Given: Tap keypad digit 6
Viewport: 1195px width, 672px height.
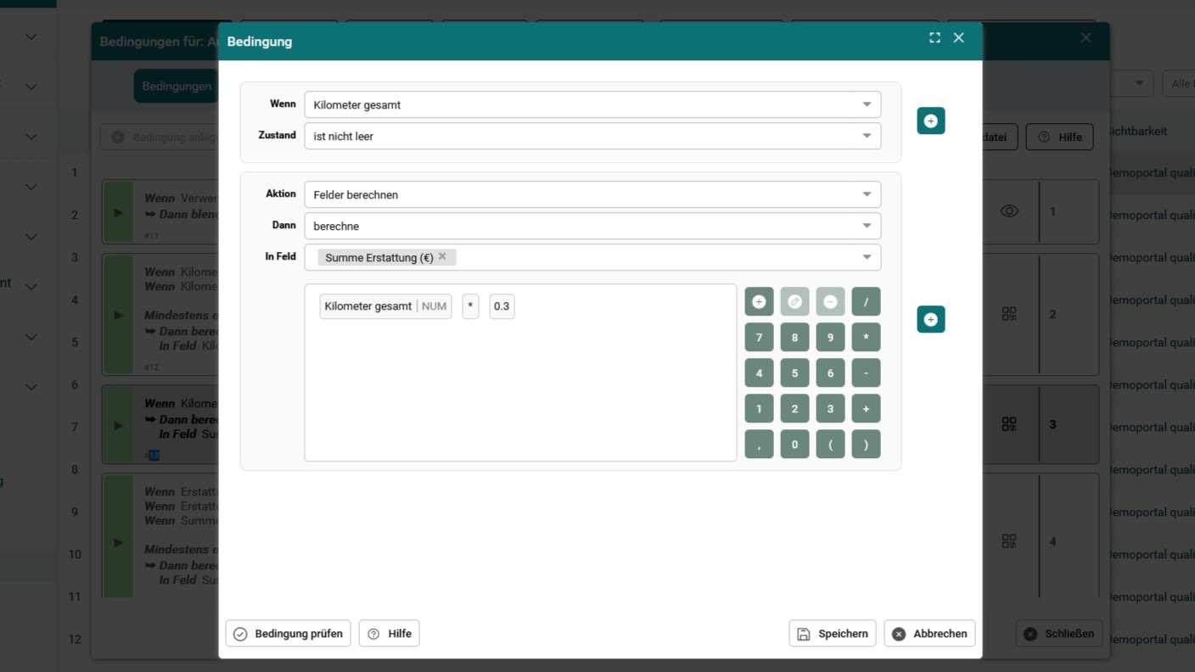Looking at the screenshot, I should click(830, 372).
